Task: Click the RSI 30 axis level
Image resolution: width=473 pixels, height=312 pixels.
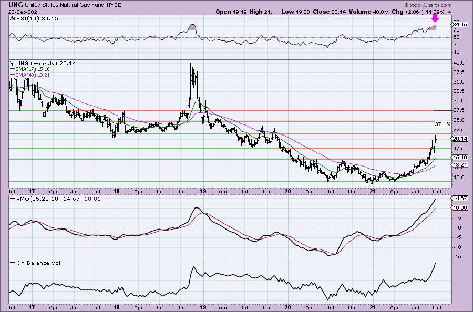Action: 456,45
